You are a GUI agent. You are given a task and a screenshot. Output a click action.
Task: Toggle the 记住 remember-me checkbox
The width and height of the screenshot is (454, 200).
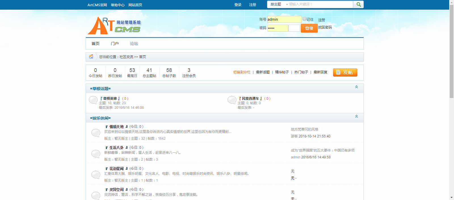pyautogui.click(x=304, y=19)
